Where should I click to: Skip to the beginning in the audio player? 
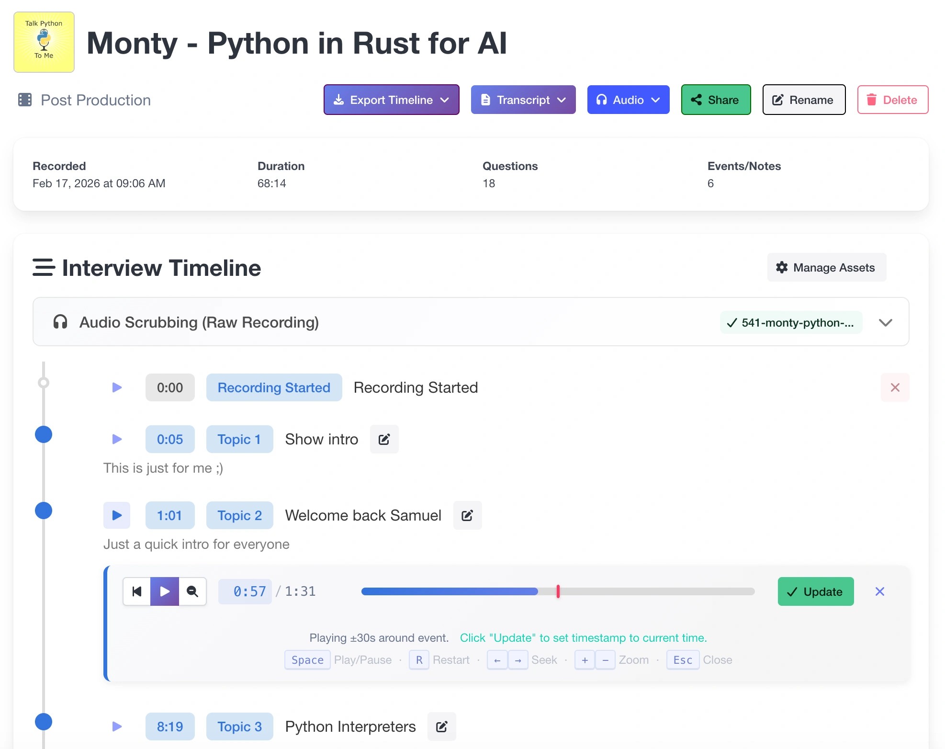(136, 591)
